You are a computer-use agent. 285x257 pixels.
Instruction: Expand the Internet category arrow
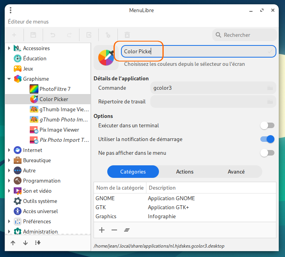point(9,150)
